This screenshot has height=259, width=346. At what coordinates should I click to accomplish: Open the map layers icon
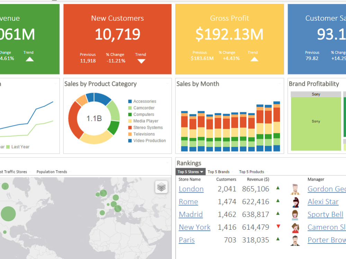click(x=161, y=187)
